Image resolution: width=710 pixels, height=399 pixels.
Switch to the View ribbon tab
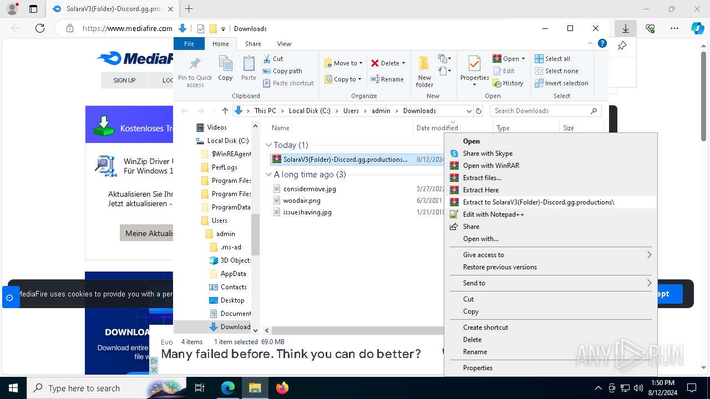point(284,44)
